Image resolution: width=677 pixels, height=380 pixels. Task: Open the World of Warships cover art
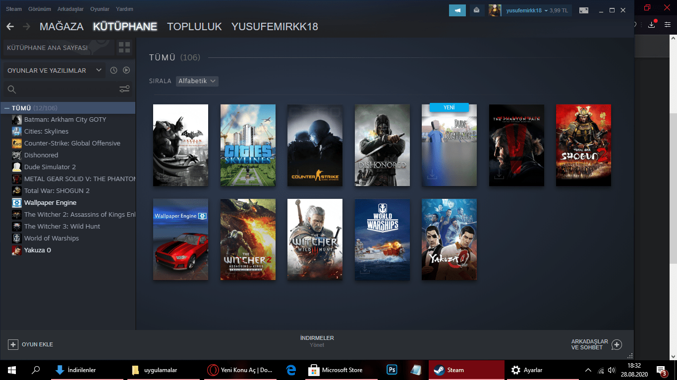382,239
